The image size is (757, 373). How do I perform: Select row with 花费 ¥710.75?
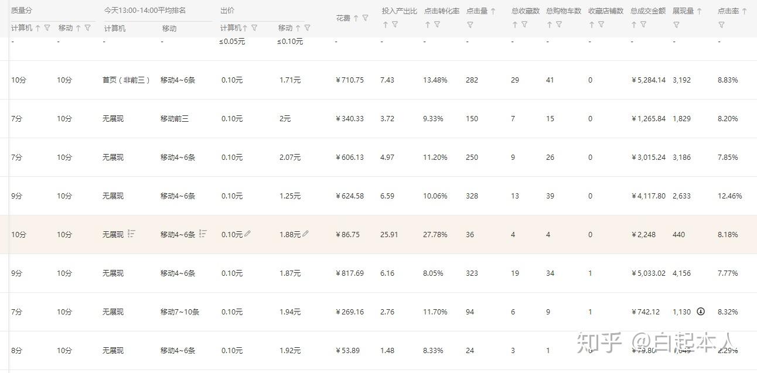click(350, 80)
